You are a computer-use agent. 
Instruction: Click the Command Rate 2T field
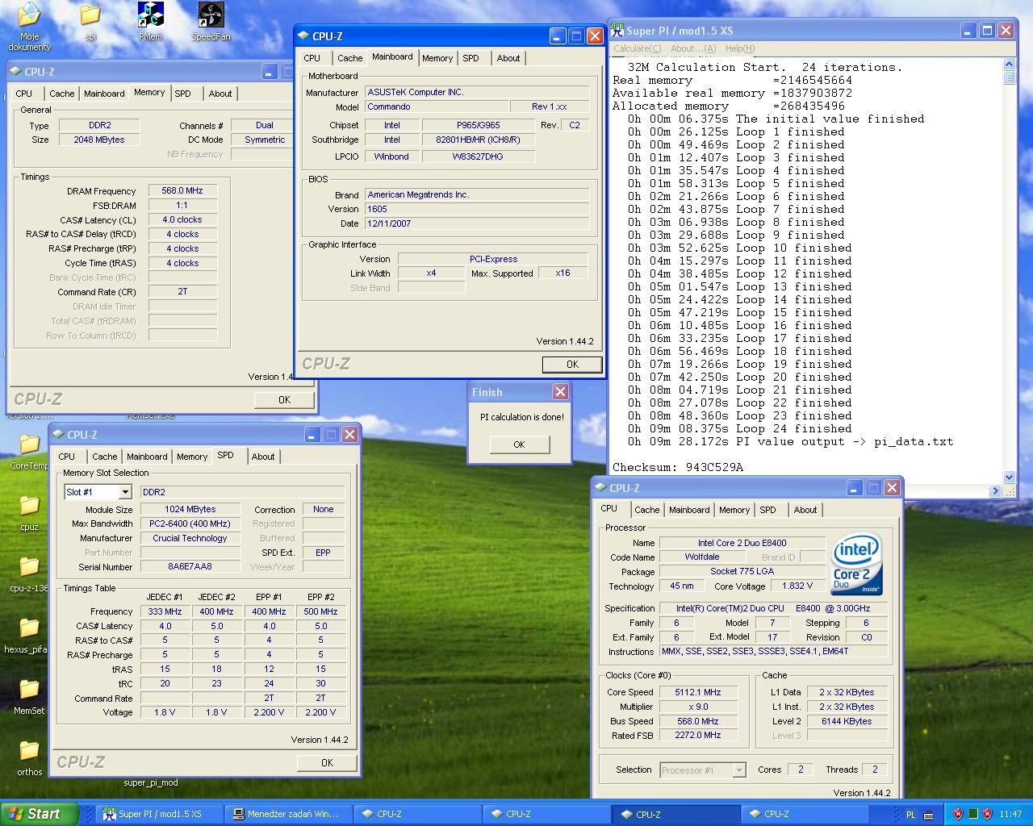point(182,292)
